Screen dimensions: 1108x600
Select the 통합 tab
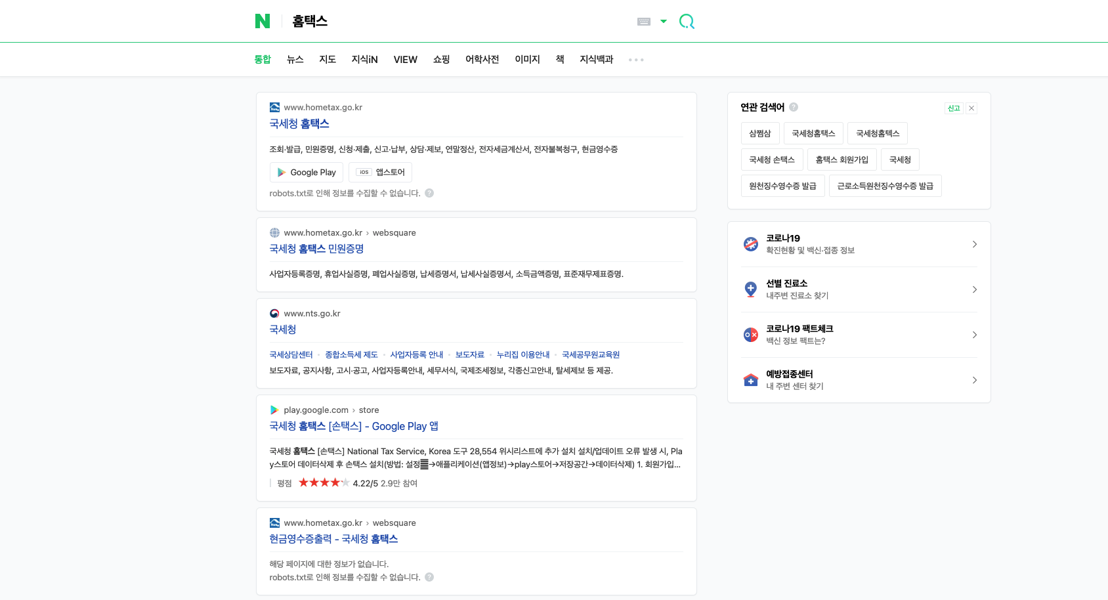coord(263,59)
